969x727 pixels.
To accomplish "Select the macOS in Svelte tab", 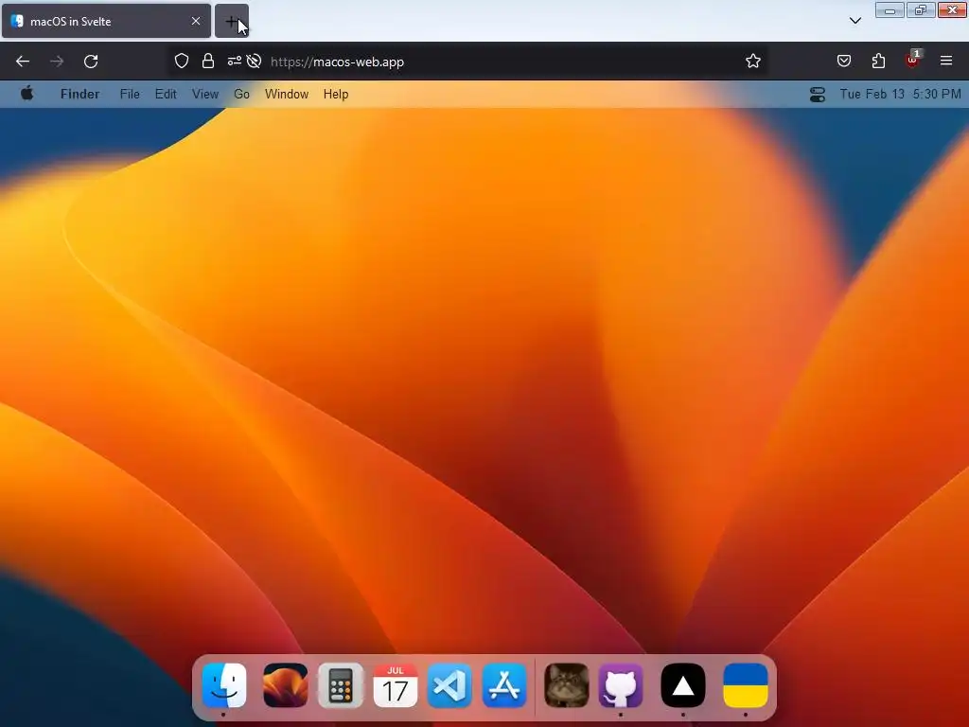I will [x=106, y=21].
